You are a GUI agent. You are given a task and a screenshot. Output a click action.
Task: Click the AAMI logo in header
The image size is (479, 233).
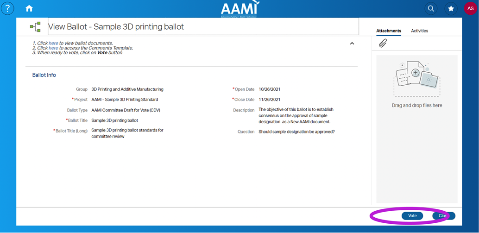(239, 9)
